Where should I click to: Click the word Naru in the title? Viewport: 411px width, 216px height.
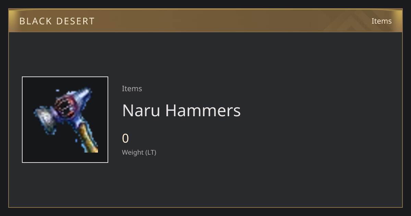pos(141,110)
